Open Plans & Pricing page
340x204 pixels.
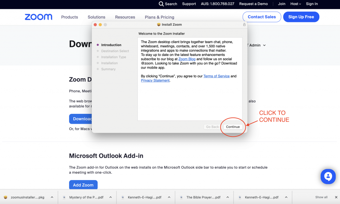pos(159,17)
